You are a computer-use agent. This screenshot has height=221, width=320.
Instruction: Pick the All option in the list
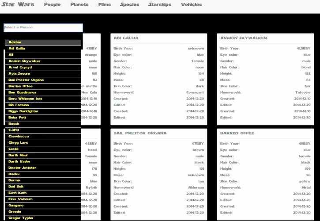[x=43, y=55]
